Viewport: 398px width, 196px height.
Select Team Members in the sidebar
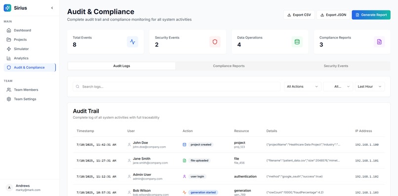(30, 90)
